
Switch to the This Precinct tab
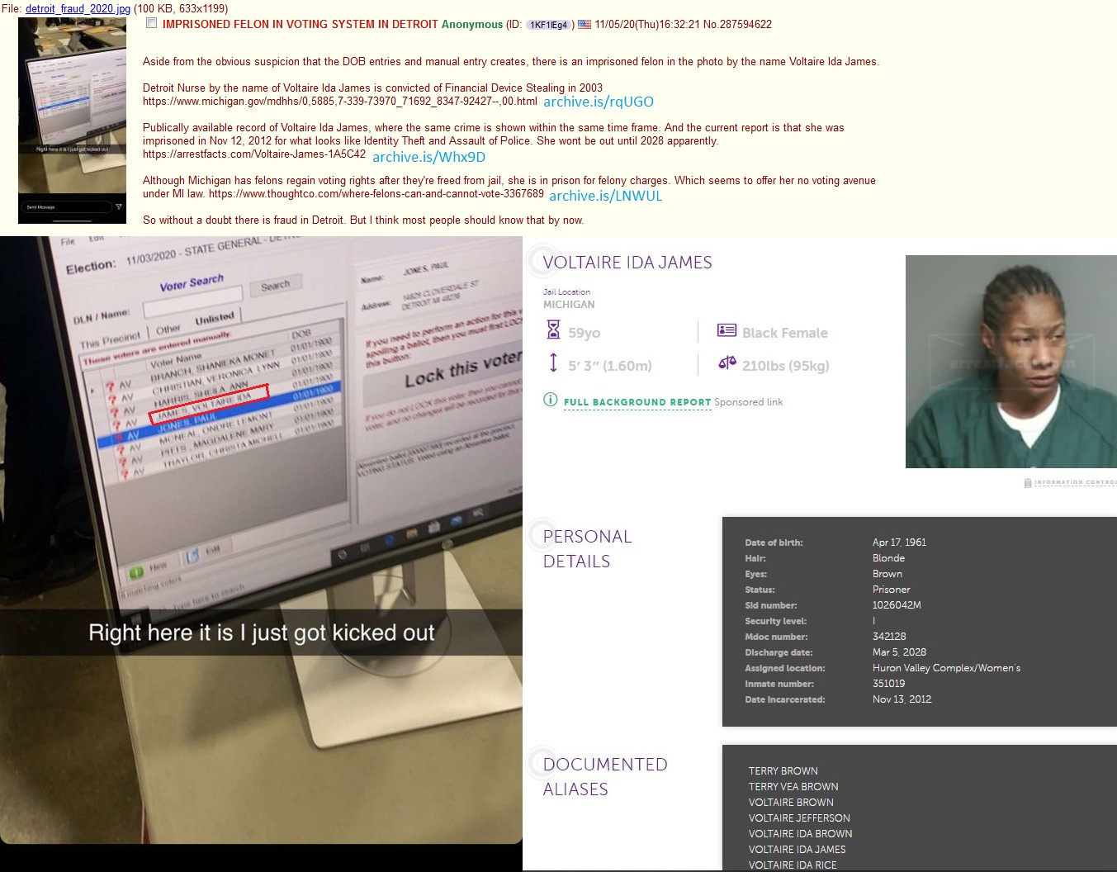[111, 340]
